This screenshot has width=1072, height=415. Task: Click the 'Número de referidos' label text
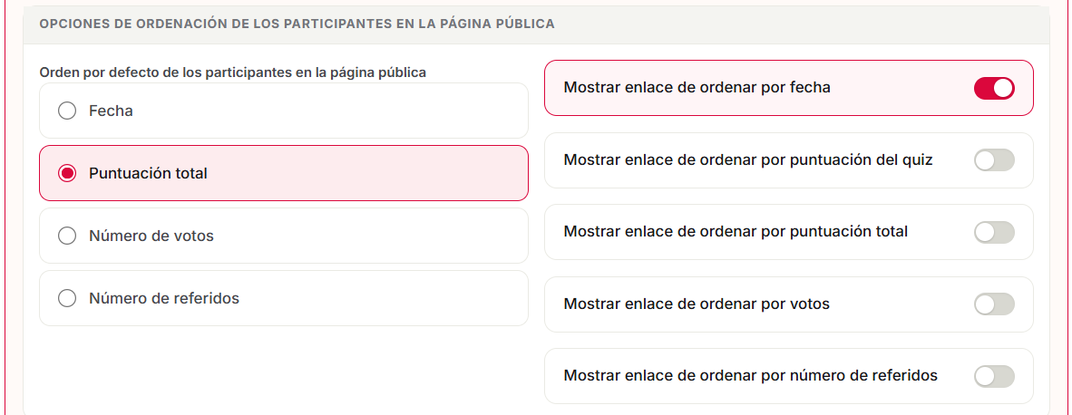coord(164,298)
